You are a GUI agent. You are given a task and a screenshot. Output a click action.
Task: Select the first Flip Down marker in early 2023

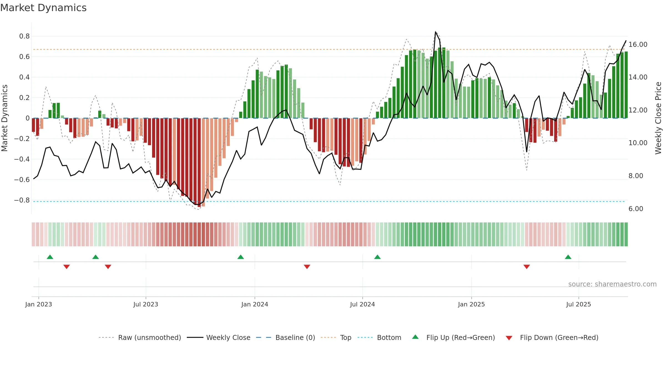[67, 267]
